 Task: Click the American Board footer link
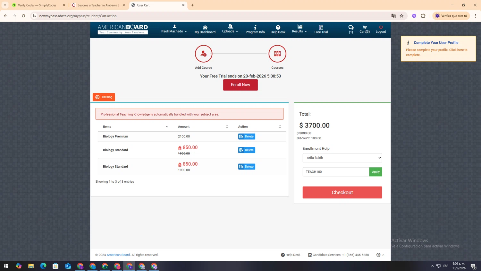(118, 255)
